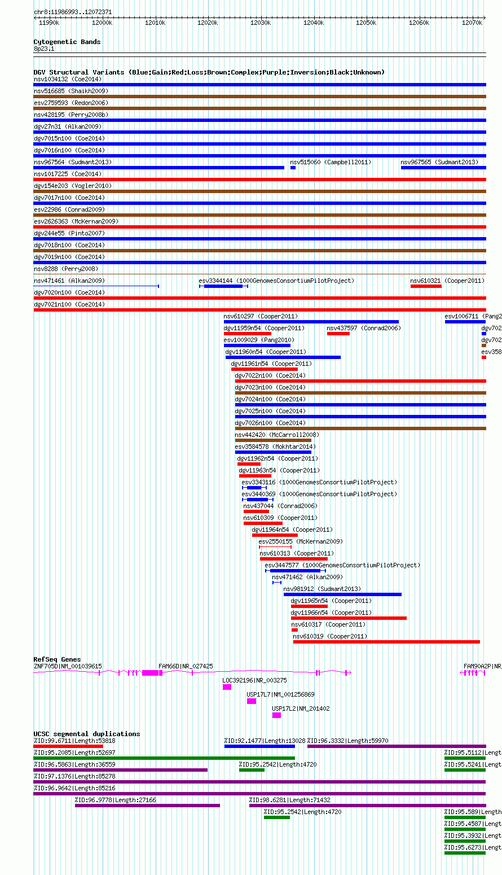
Task: Click variant label nsv610309 (Cooper2011)
Action: click(280, 518)
